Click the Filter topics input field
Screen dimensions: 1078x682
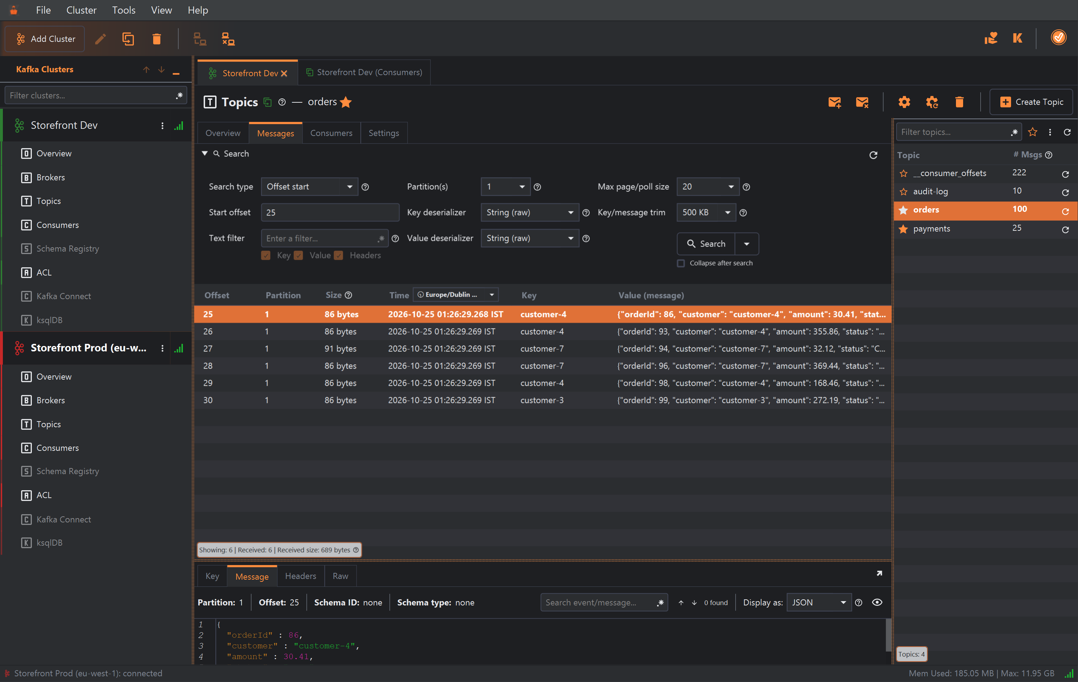click(x=958, y=132)
